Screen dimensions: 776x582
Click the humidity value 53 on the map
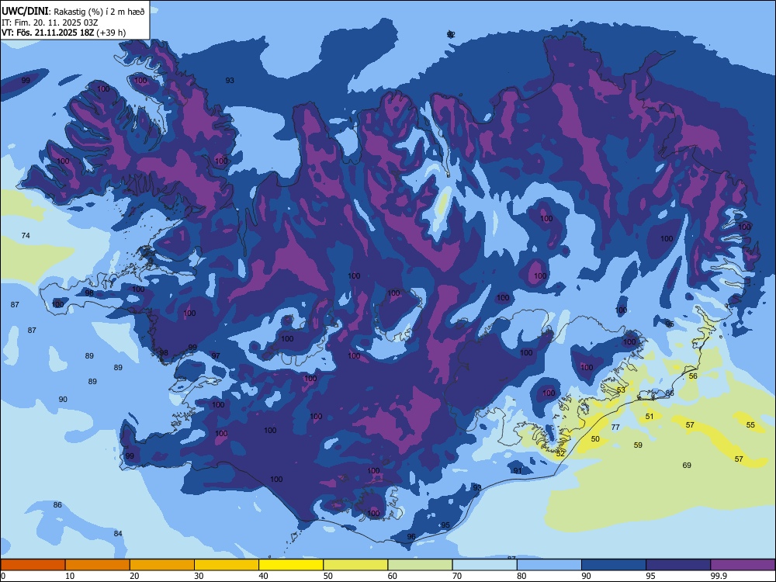coord(621,390)
